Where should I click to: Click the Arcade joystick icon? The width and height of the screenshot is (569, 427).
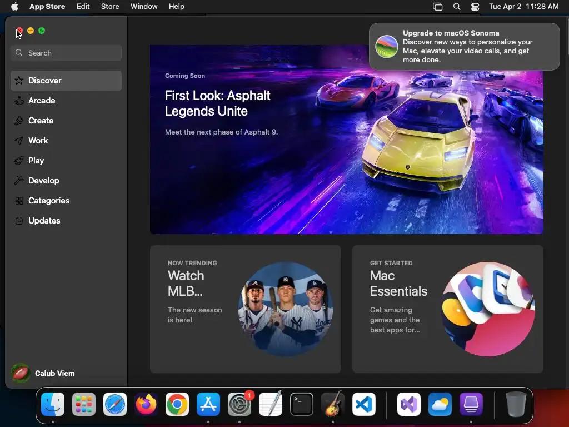tap(19, 101)
